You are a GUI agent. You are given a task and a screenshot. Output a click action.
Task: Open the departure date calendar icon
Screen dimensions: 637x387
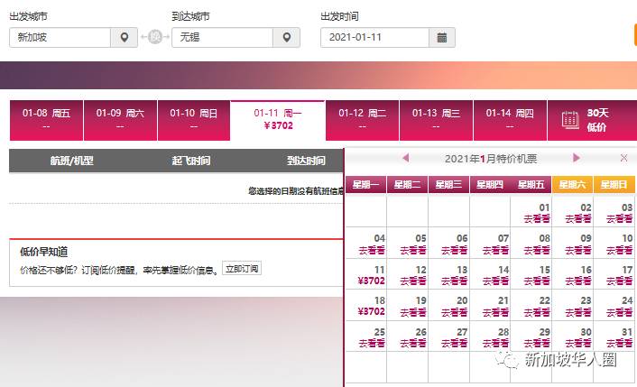click(x=442, y=37)
